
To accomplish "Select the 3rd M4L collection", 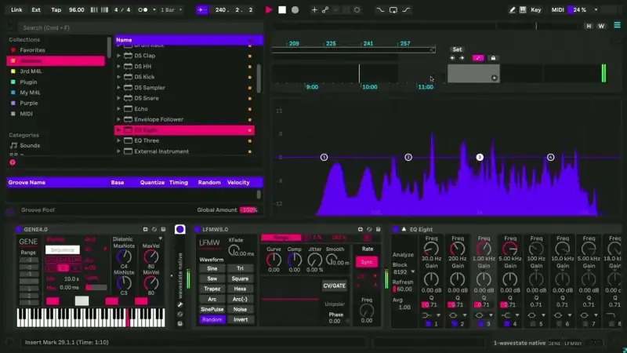I will [31, 71].
